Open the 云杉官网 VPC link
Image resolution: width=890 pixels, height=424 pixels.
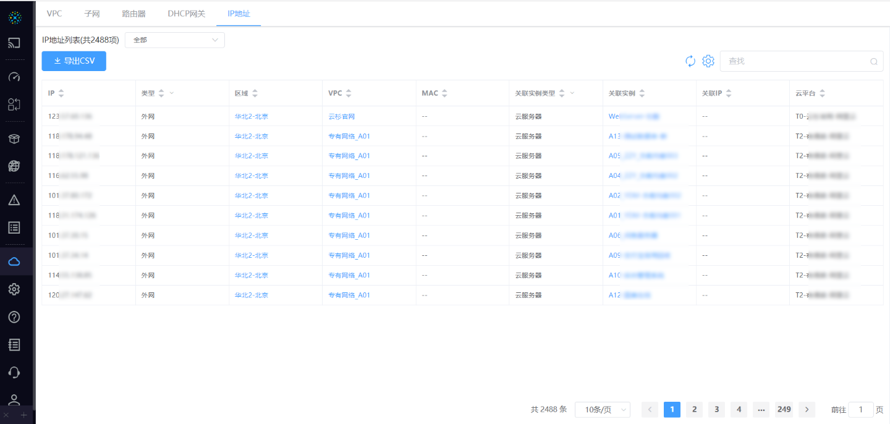tap(341, 116)
